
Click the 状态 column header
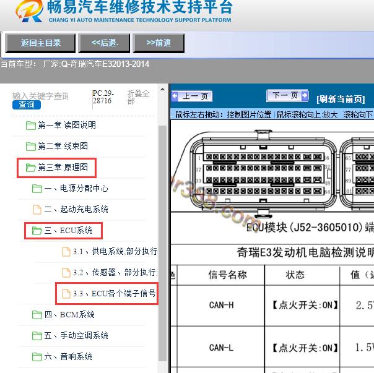(295, 275)
